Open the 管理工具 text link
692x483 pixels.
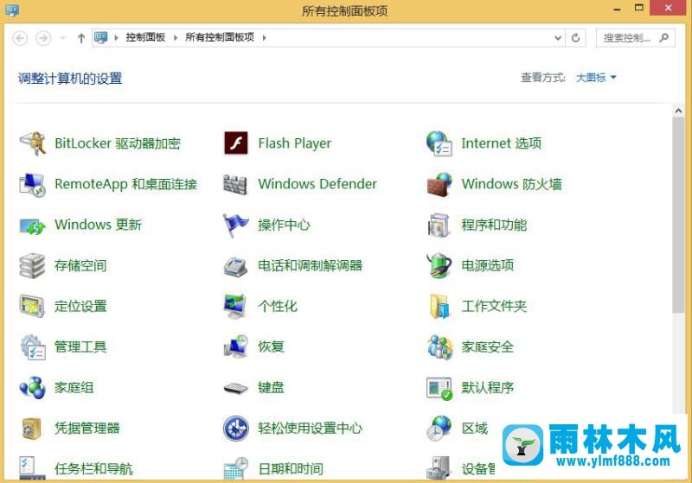80,347
